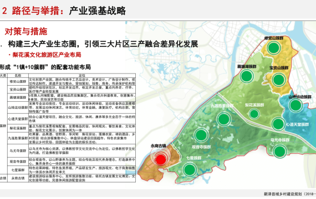Viewport: 316px width, 199px height.
Task: Click the 九莲胜景簇群 green circle
Action: [224, 119]
